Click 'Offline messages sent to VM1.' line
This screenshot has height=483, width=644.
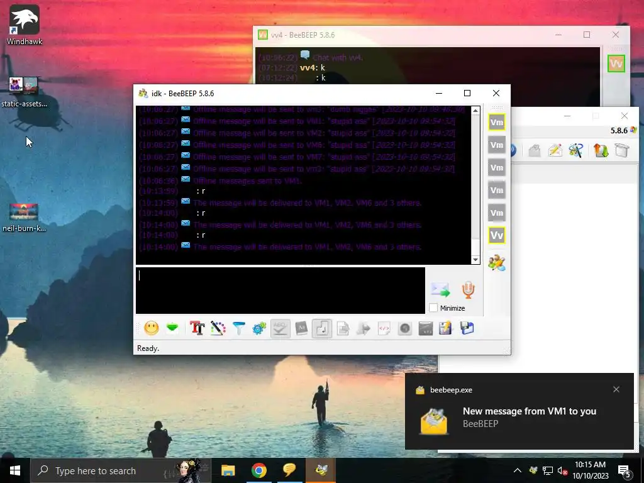pyautogui.click(x=247, y=180)
